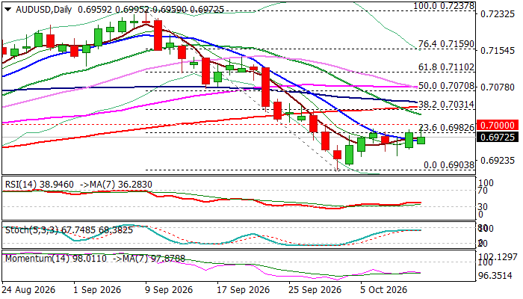523x299 pixels.
Task: Select the current price label 0.69725
Action: (498, 137)
